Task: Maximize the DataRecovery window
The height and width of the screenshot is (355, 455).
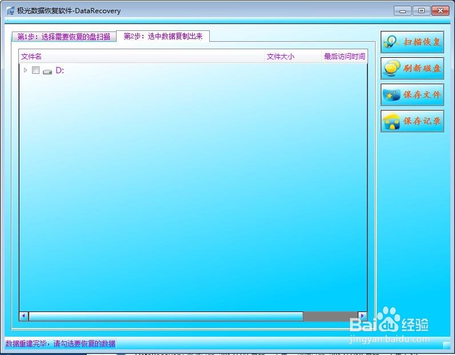Action: pyautogui.click(x=421, y=11)
